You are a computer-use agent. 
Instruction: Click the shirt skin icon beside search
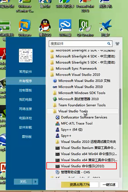tap(117, 43)
